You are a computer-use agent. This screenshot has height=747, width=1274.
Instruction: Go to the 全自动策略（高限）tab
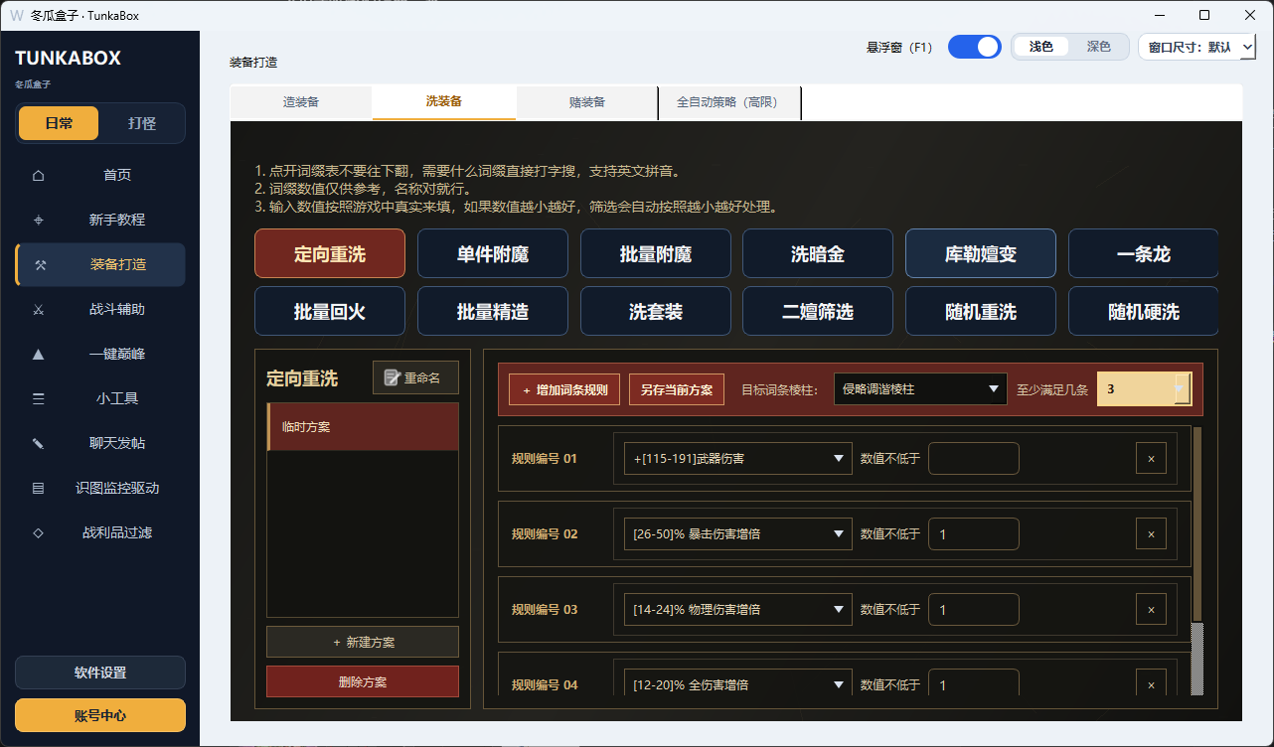coord(729,102)
